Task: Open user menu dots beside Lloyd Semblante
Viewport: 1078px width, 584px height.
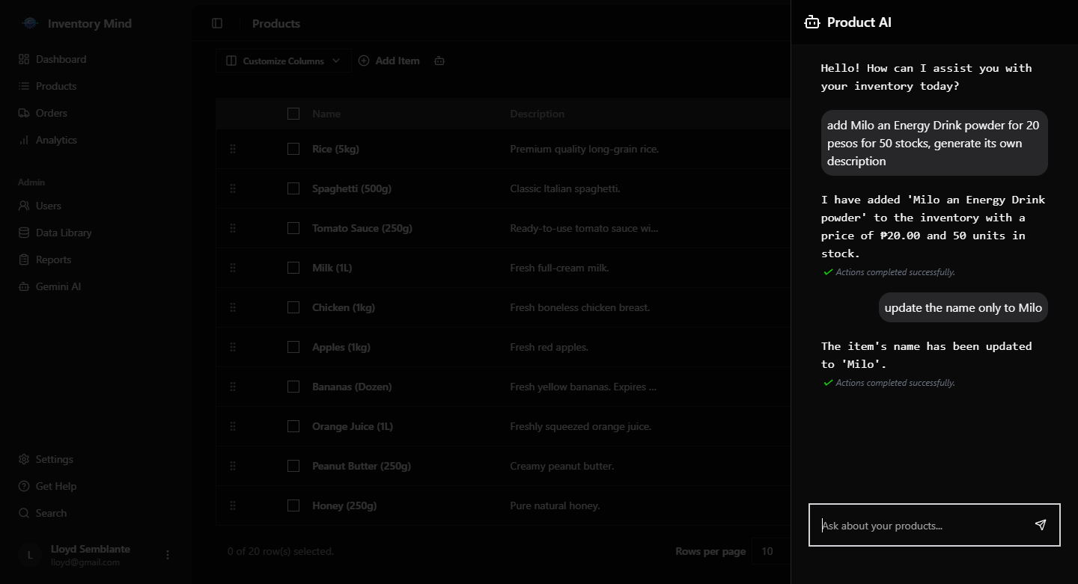Action: coord(168,555)
